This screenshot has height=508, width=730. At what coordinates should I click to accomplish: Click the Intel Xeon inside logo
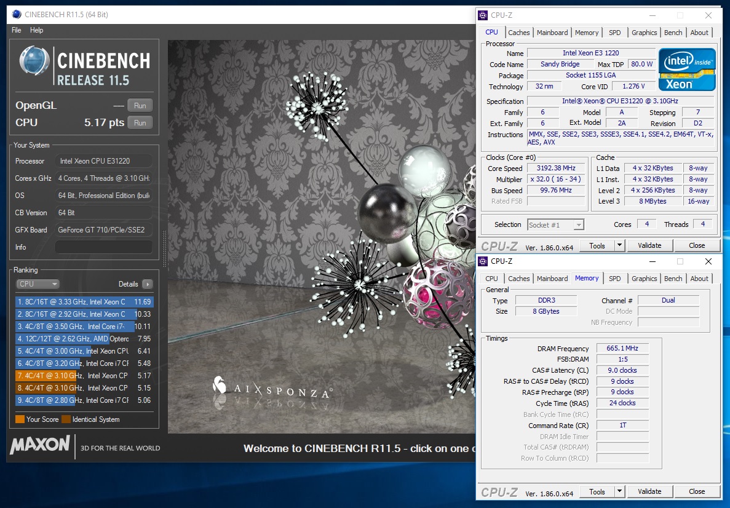point(687,69)
